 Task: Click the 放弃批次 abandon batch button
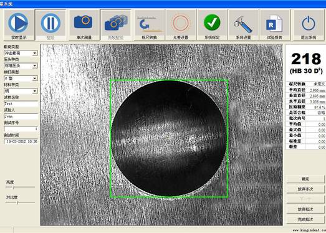pyautogui.click(x=305, y=209)
